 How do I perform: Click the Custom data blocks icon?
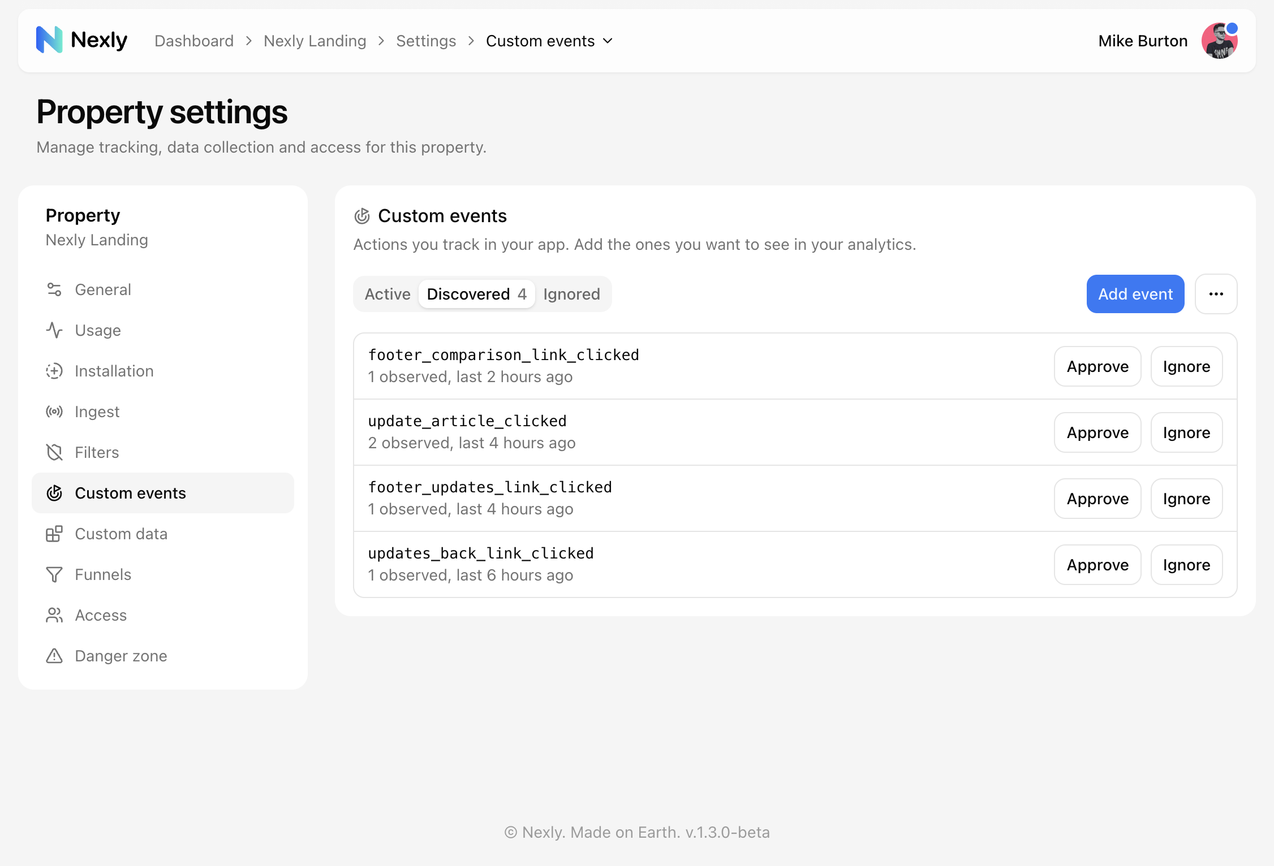tap(54, 534)
